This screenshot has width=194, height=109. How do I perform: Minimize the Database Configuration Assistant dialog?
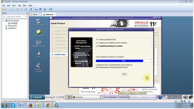[149, 30]
